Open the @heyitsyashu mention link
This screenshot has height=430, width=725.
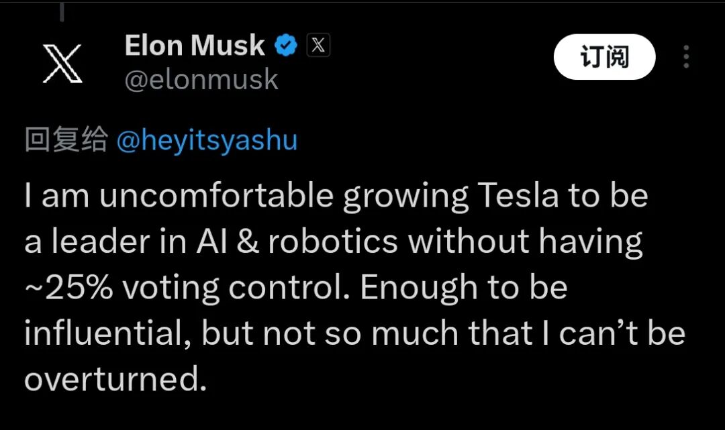click(207, 142)
